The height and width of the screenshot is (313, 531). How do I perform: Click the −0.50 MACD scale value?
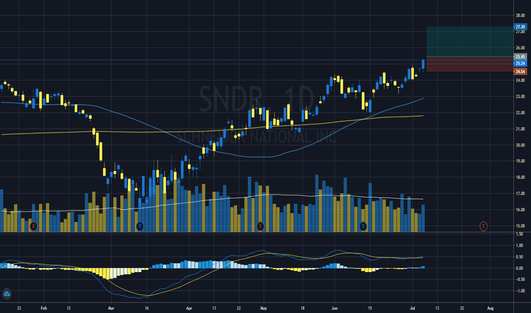point(519,279)
